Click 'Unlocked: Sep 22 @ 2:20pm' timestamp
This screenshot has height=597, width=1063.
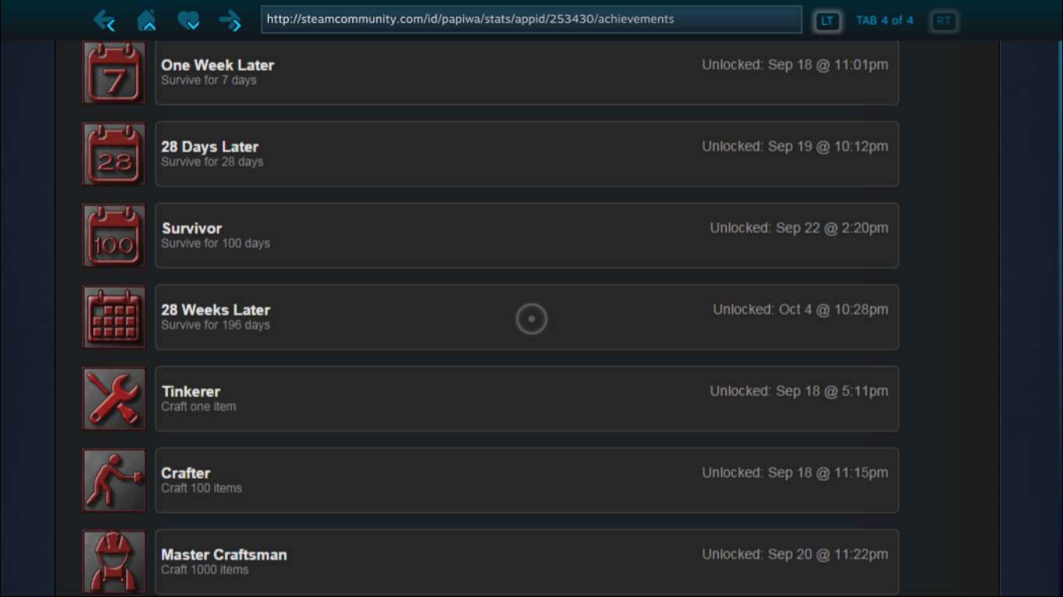(x=799, y=229)
